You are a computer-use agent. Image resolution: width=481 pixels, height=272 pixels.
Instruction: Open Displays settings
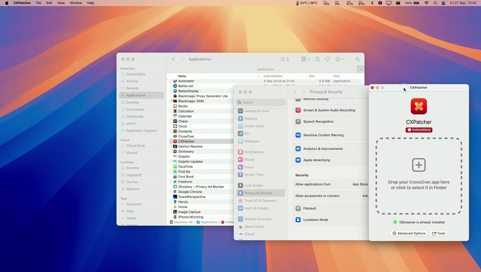[261, 118]
